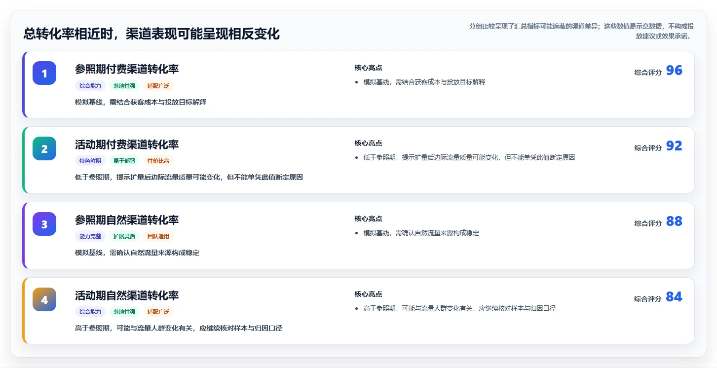Open the 参照期付费渠道转化率 card title
Image resolution: width=717 pixels, height=368 pixels.
(127, 69)
